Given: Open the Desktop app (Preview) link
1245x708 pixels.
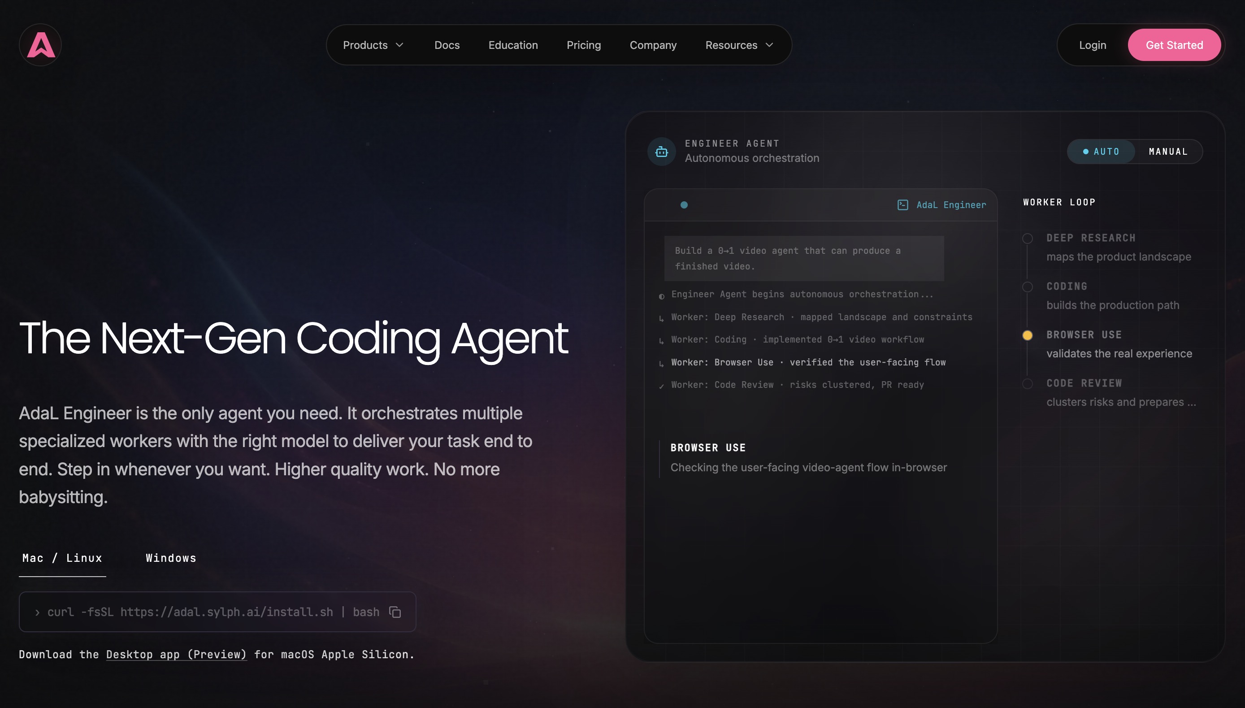Looking at the screenshot, I should [x=177, y=655].
